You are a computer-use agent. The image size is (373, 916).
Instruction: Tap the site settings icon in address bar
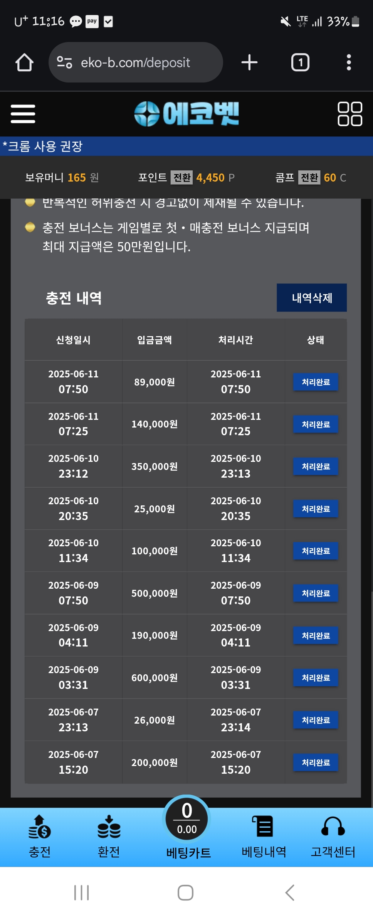tap(64, 62)
